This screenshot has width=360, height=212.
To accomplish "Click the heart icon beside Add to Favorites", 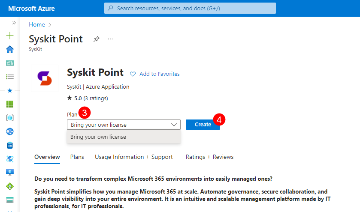I will (133, 74).
